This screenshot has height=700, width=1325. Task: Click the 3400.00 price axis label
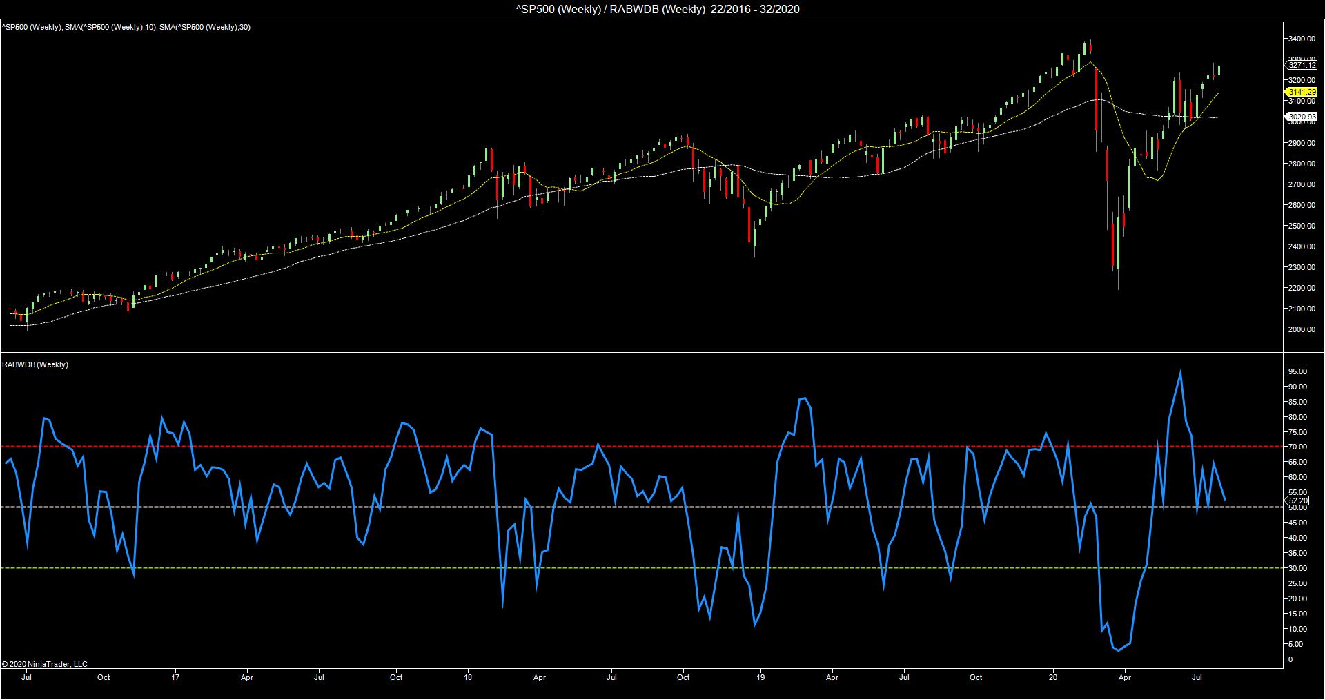pyautogui.click(x=1300, y=39)
